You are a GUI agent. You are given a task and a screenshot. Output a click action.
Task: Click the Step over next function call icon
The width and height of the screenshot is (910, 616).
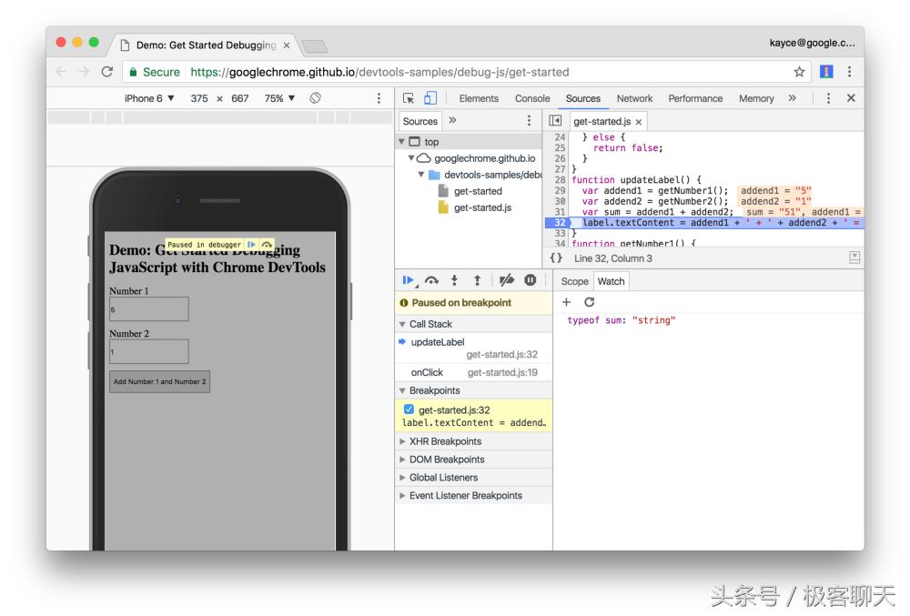click(433, 280)
